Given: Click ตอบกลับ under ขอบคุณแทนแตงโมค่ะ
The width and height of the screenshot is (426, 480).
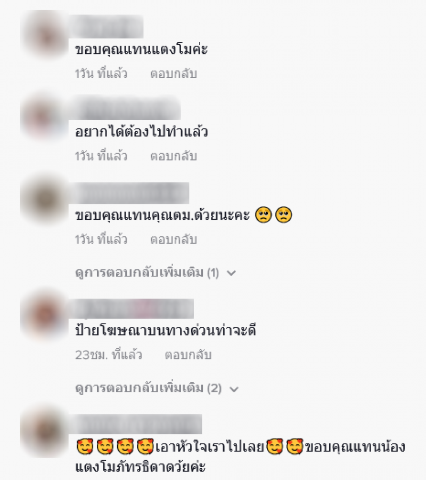Looking at the screenshot, I should click(173, 74).
